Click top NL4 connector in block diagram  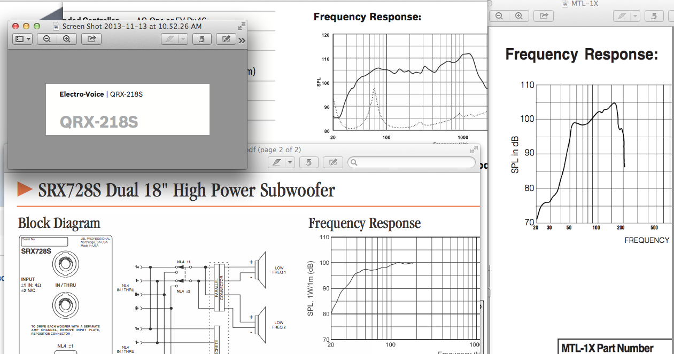(66, 265)
